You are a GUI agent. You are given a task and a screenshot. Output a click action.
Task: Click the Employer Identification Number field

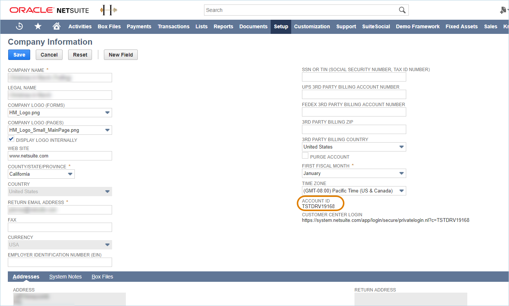click(60, 262)
